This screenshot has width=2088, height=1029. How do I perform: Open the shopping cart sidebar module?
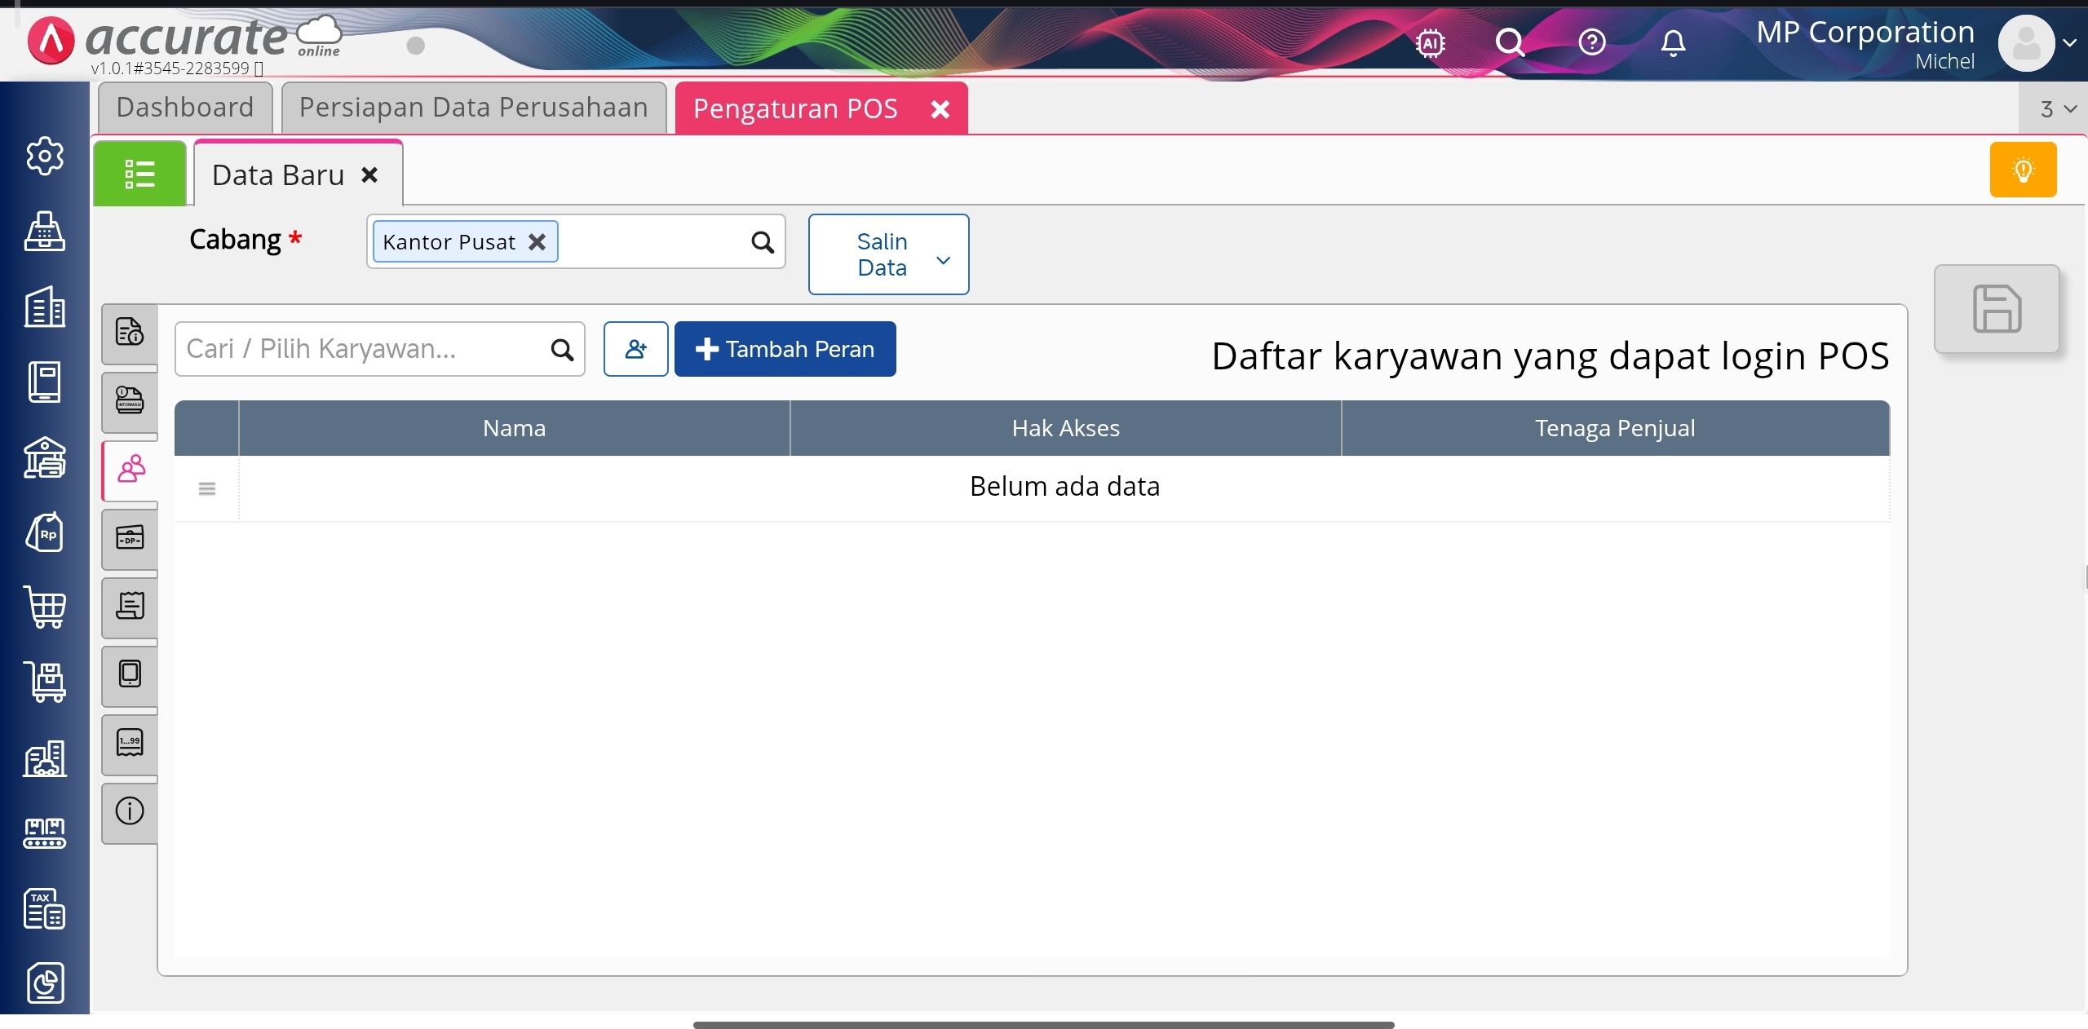pos(45,607)
